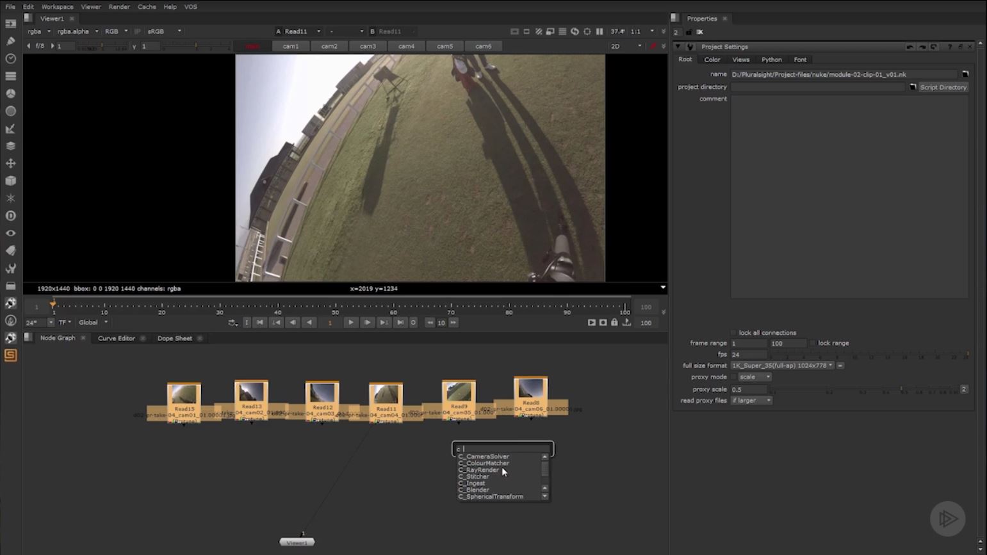Open the sRGB viewer process dropdown
The height and width of the screenshot is (555, 987).
point(165,31)
